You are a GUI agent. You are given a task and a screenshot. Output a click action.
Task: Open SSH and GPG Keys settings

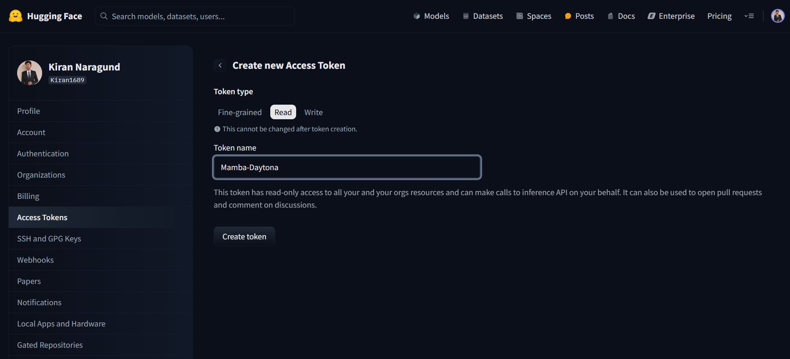pos(101,238)
